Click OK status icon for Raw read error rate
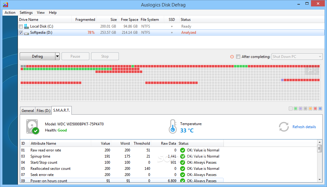 (183, 150)
